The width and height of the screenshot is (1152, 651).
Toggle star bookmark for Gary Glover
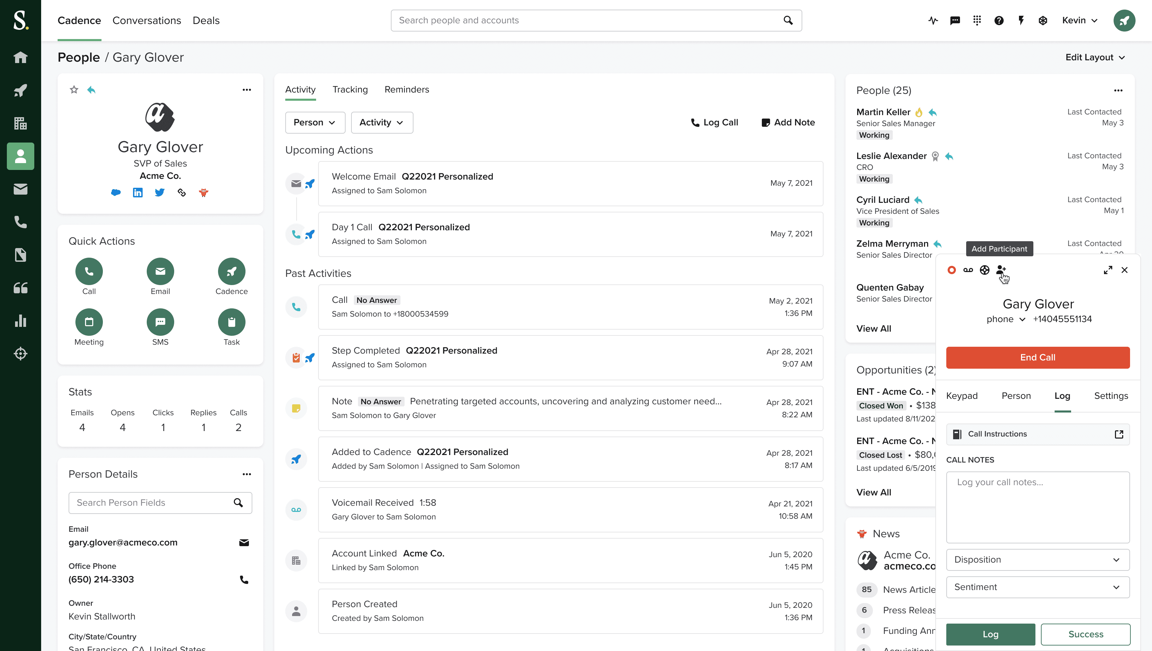[x=74, y=89]
